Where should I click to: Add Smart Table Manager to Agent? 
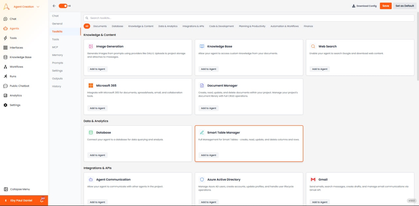click(209, 155)
